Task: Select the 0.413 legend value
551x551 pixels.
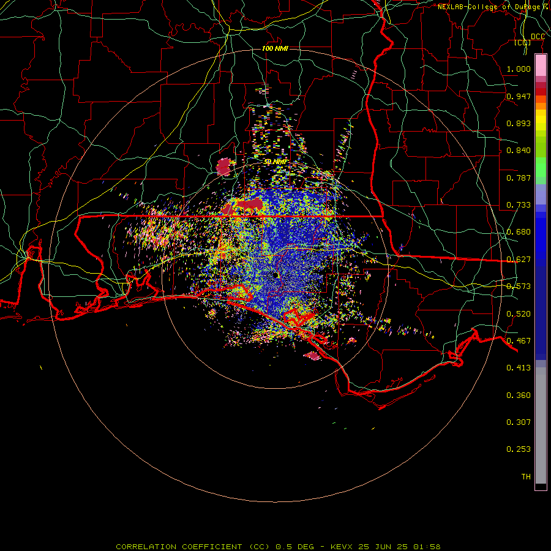Action: [x=519, y=368]
